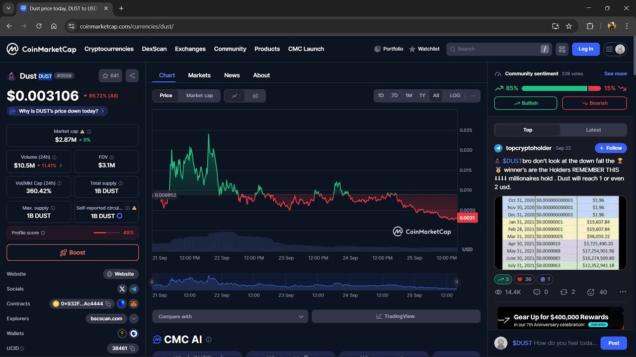Viewport: 636px width, 357px height.
Task: Click the Boost button
Action: coord(73,252)
